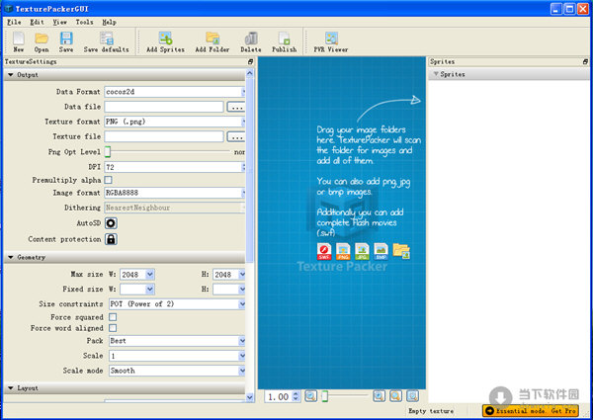
Task: Click the zoom out magnifier icon
Action: (x=310, y=396)
